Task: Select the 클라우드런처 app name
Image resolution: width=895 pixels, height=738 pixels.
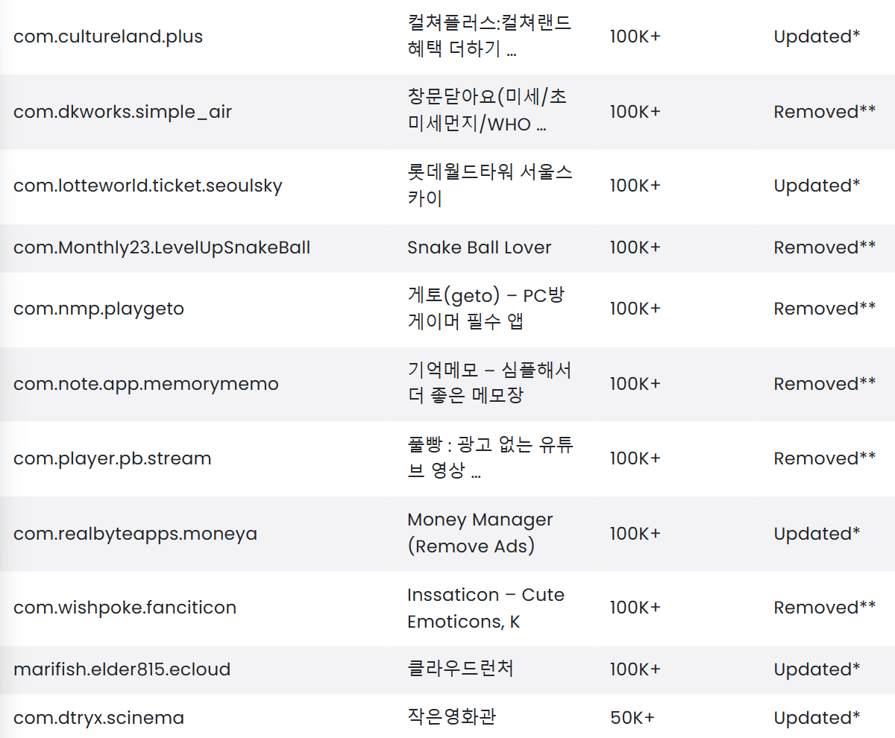Action: [460, 669]
